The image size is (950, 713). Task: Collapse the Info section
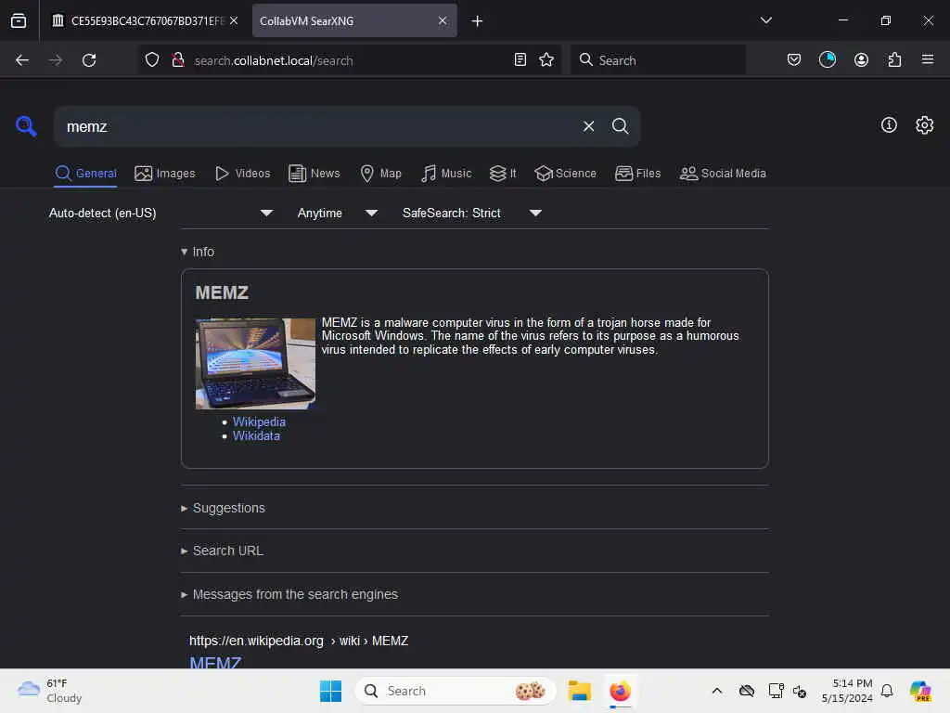click(198, 252)
